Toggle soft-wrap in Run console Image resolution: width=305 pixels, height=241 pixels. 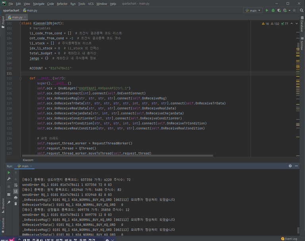(16, 185)
